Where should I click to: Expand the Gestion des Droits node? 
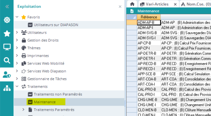tap(17, 40)
